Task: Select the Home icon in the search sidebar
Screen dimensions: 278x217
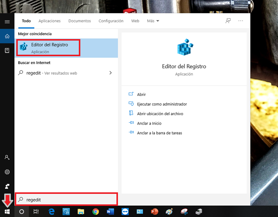Action: [x=7, y=36]
